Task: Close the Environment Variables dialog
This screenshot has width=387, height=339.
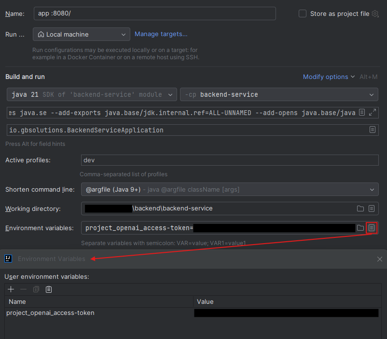Action: point(380,259)
